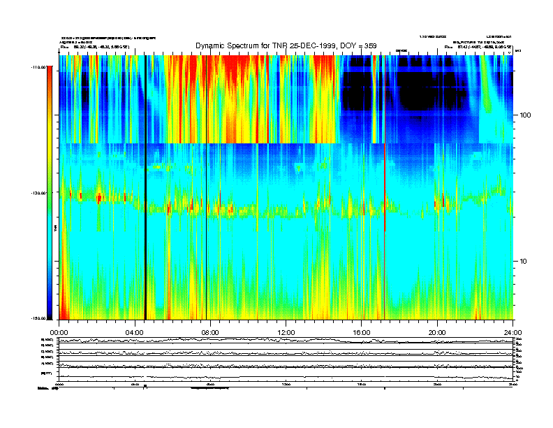Click the 24:00 time axis label
The image size is (553, 428).
pos(513,333)
